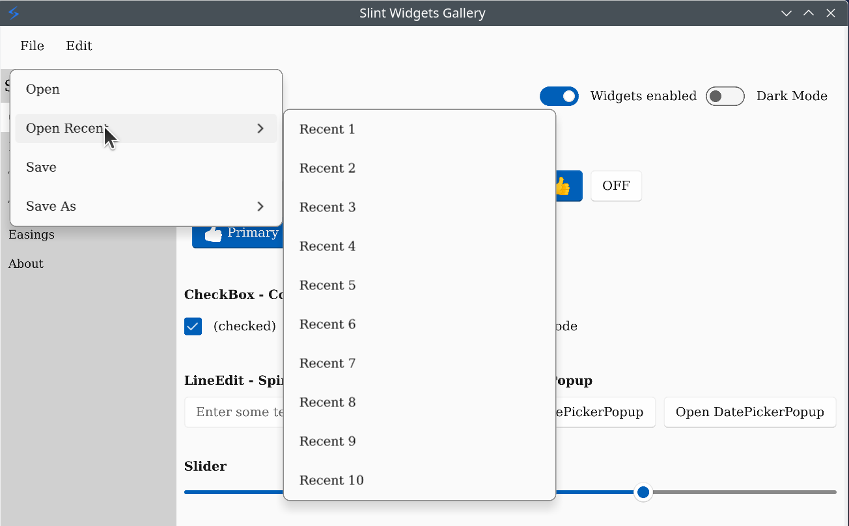Click Open in the File menu
The width and height of the screenshot is (849, 526).
point(43,89)
